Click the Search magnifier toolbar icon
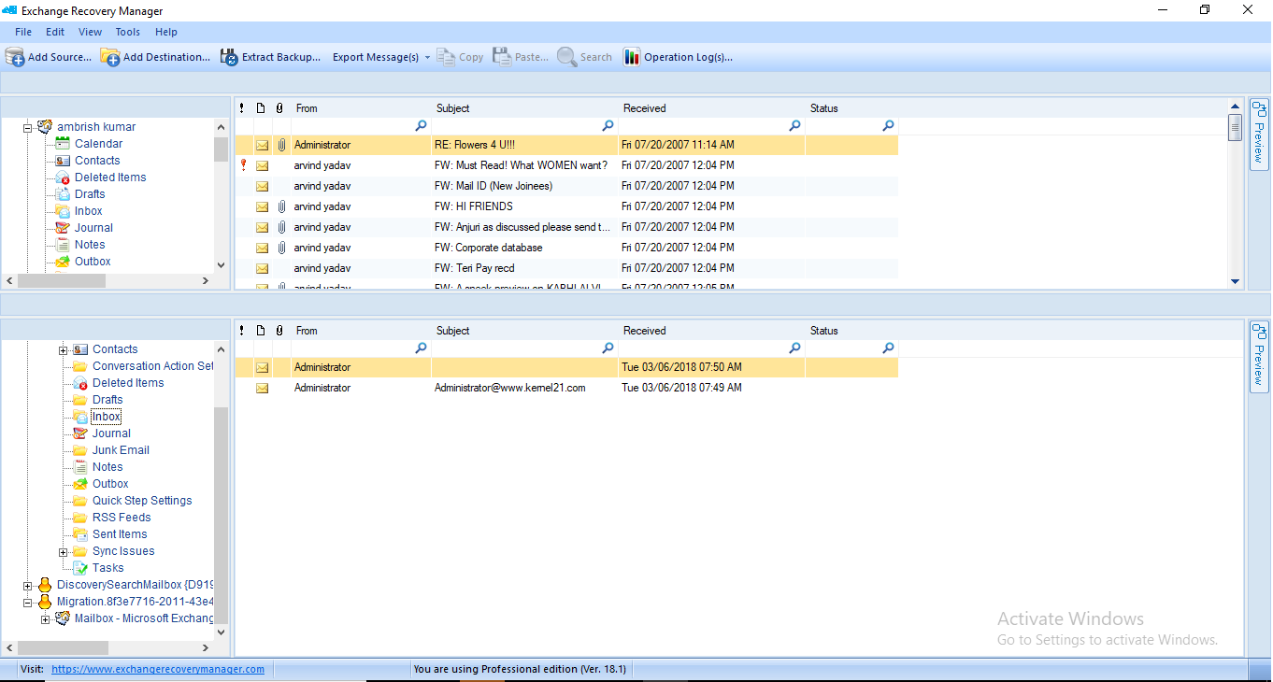The image size is (1273, 682). (566, 57)
